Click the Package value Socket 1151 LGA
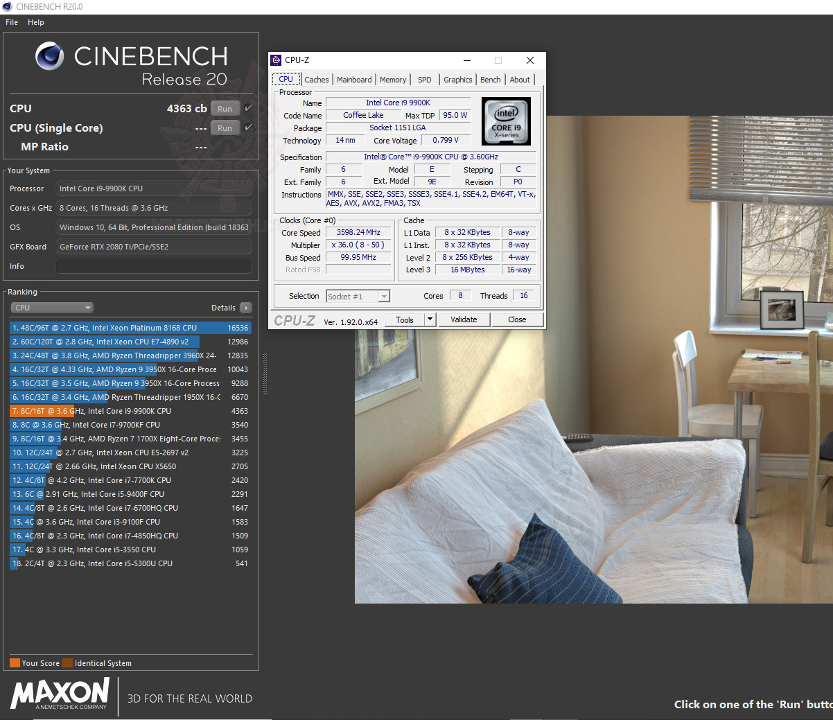This screenshot has height=720, width=833. 398,128
